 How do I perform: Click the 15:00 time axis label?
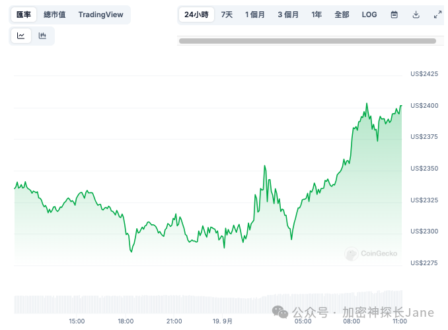click(77, 321)
